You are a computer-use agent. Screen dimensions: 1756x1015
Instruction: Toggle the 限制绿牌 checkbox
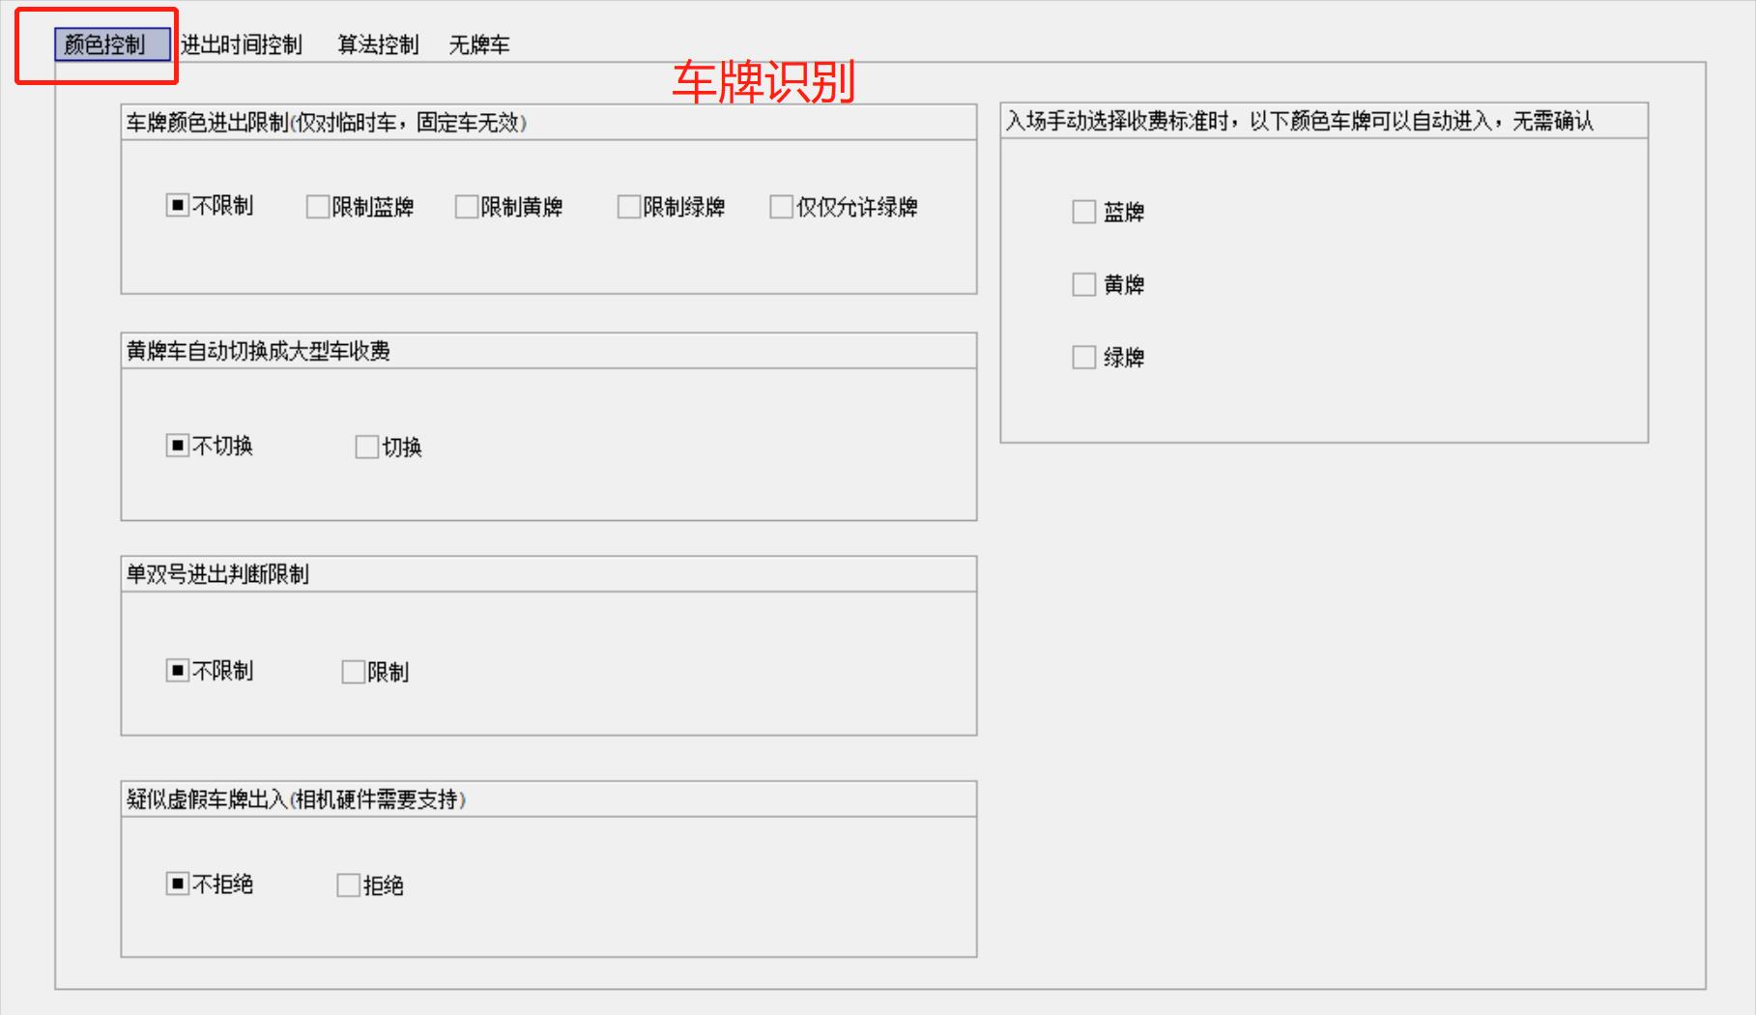click(x=628, y=207)
